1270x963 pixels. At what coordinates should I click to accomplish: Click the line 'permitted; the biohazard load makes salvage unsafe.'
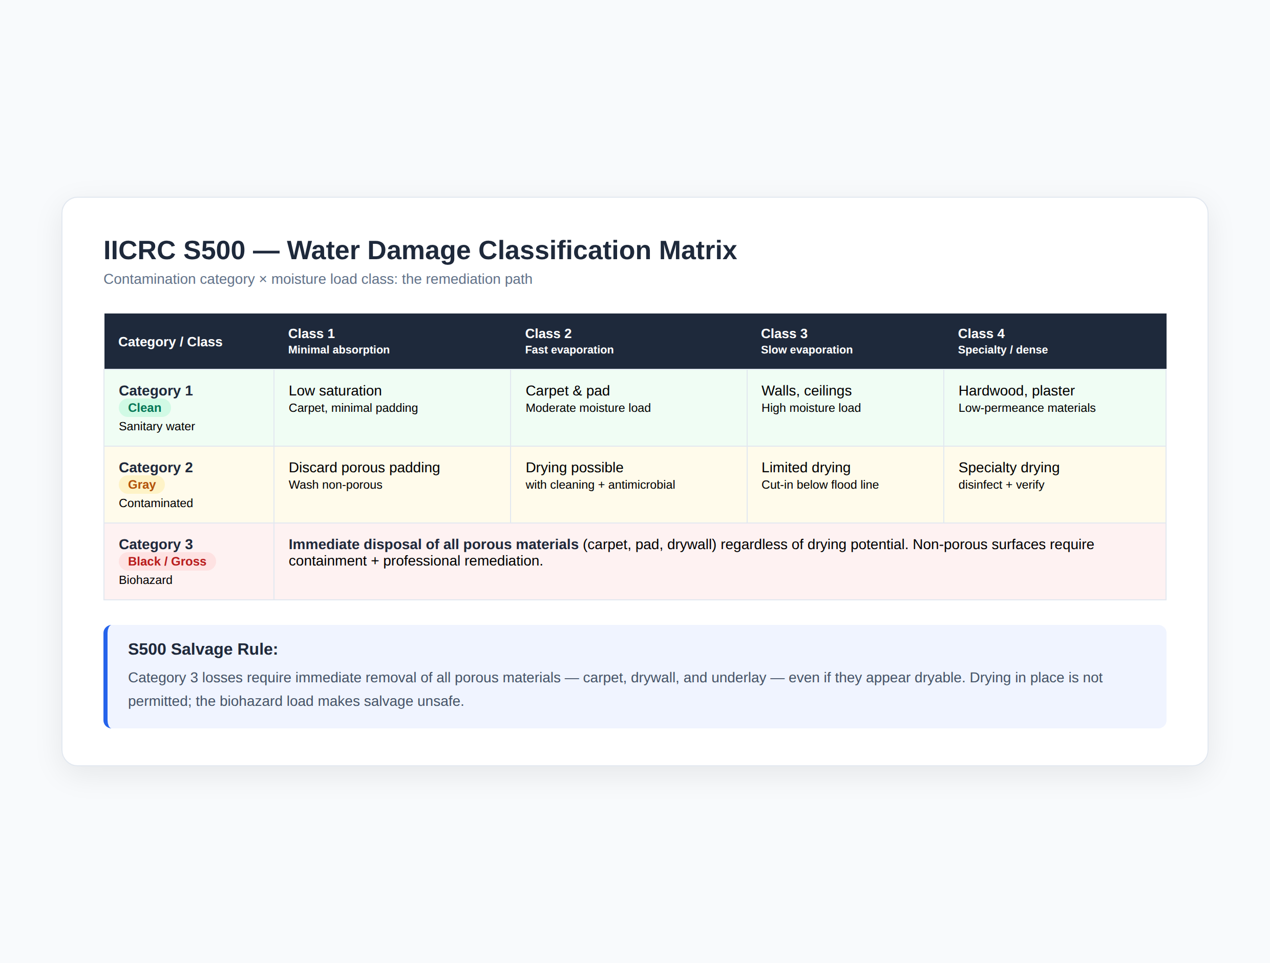coord(295,701)
